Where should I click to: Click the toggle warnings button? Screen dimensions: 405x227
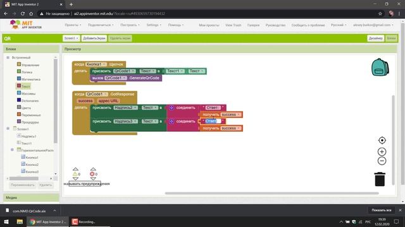tap(85, 183)
